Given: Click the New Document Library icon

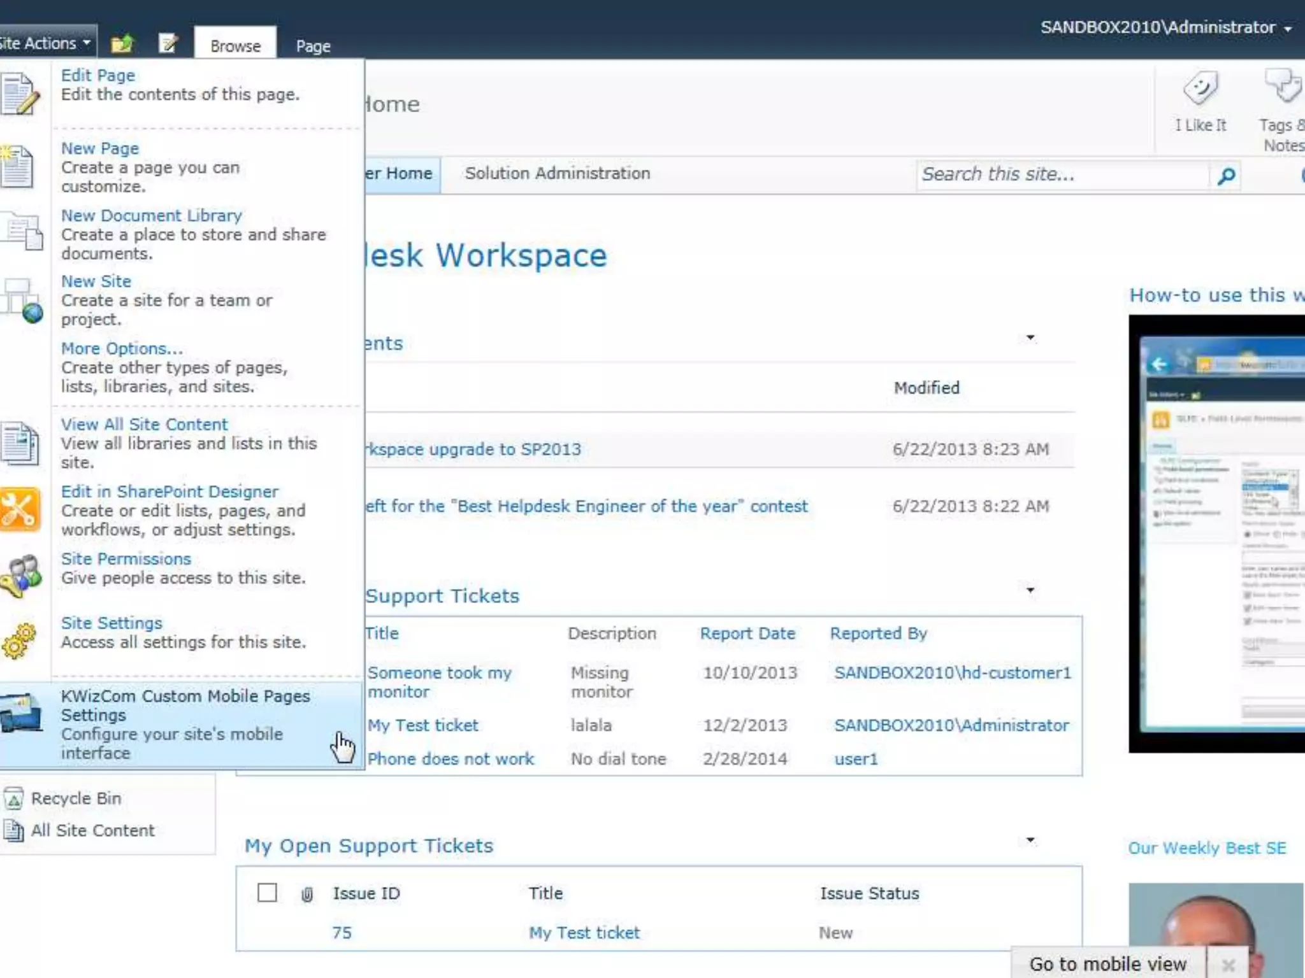Looking at the screenshot, I should [22, 231].
